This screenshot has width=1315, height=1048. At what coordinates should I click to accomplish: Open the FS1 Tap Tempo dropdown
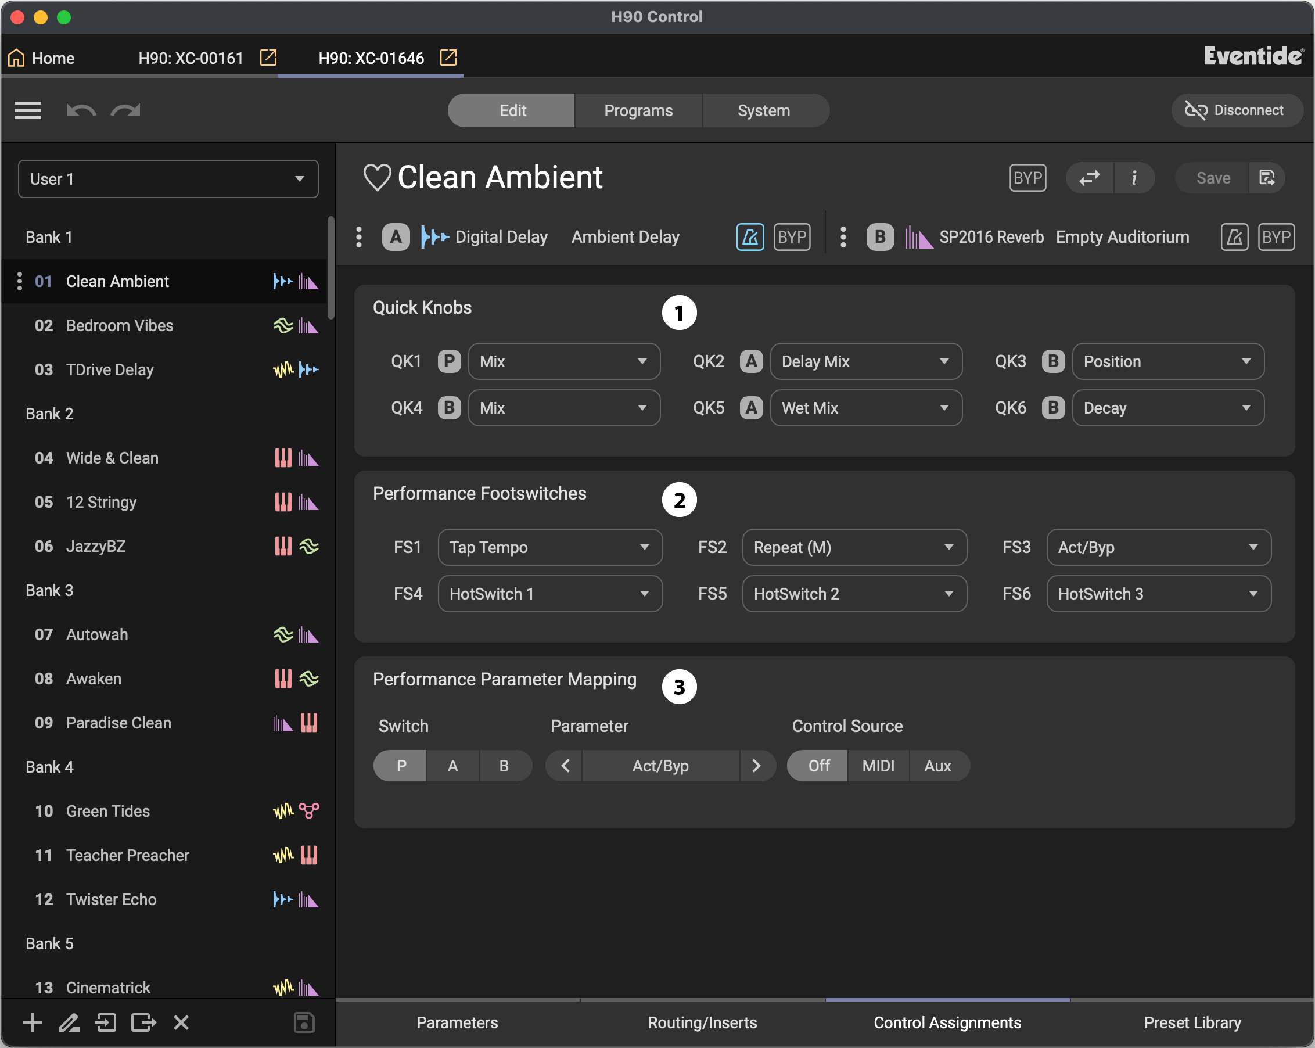tap(549, 547)
